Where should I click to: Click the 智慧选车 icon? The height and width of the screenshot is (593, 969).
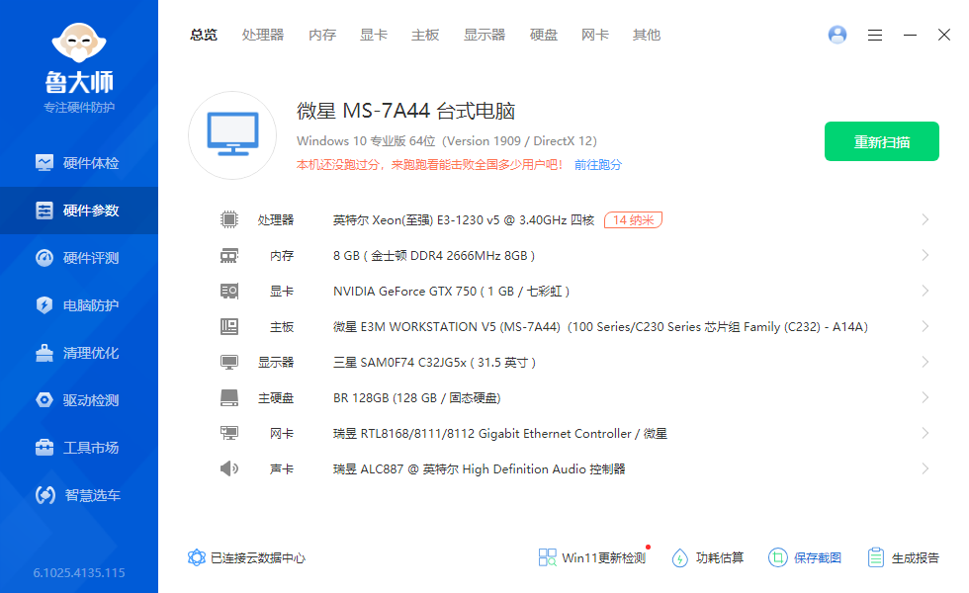click(45, 495)
